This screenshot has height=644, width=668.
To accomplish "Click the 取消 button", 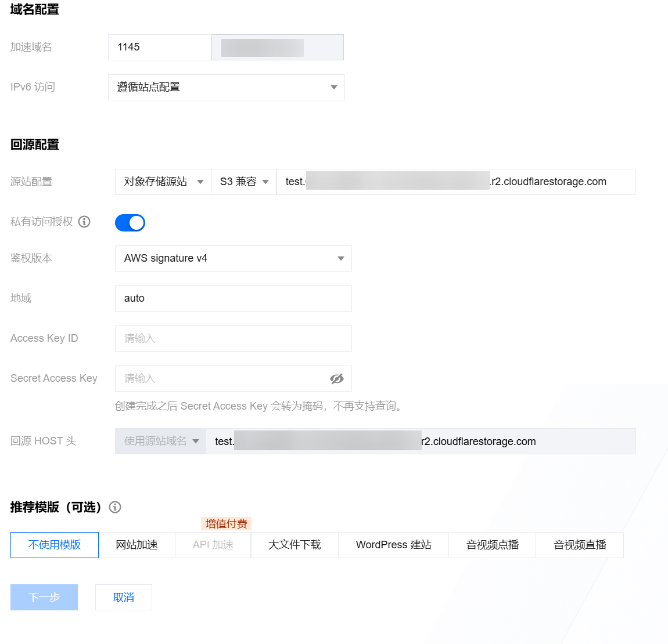I will (124, 598).
